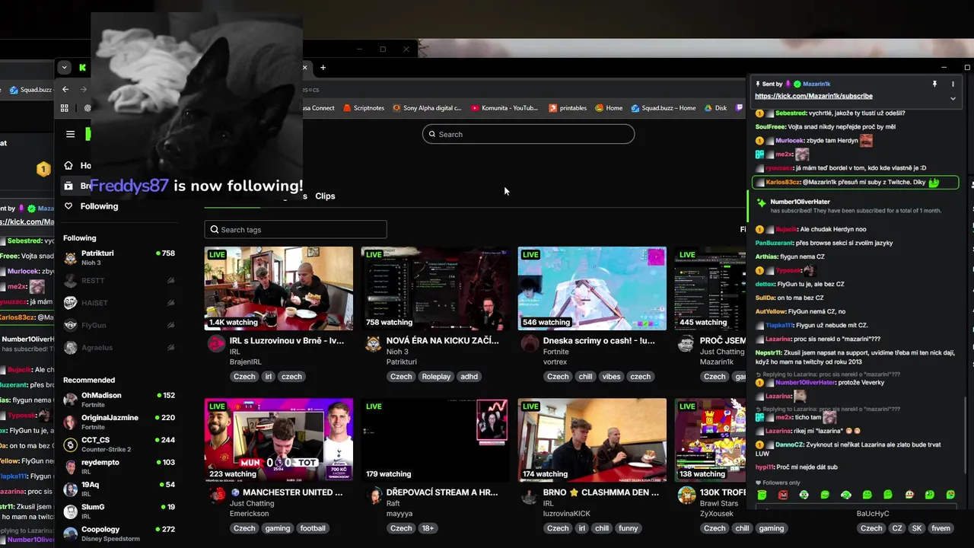974x548 pixels.
Task: Open recommended channel reydempto
Action: point(119,466)
